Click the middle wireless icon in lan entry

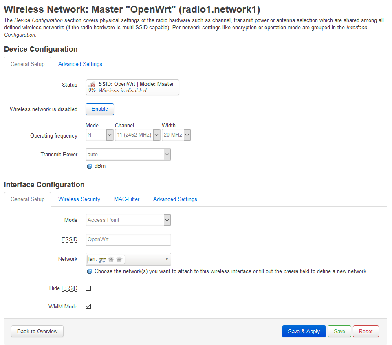111,260
